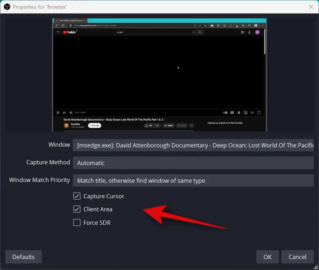Click the Defaults button
Screen dimensions: 319x270
click(24, 257)
